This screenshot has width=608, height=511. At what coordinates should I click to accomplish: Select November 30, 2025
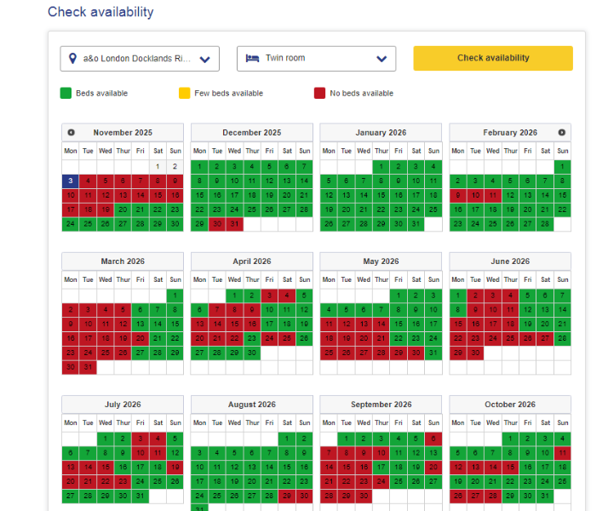click(x=175, y=224)
